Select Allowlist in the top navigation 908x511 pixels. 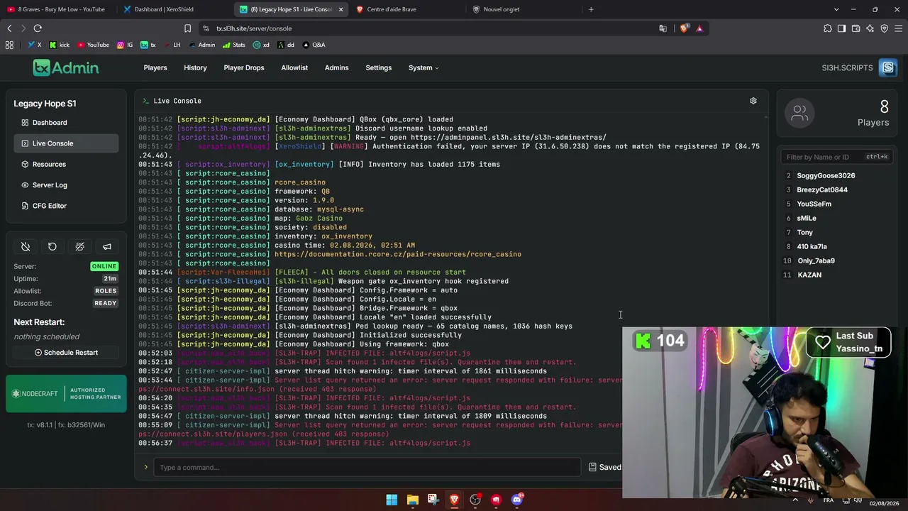pos(294,67)
